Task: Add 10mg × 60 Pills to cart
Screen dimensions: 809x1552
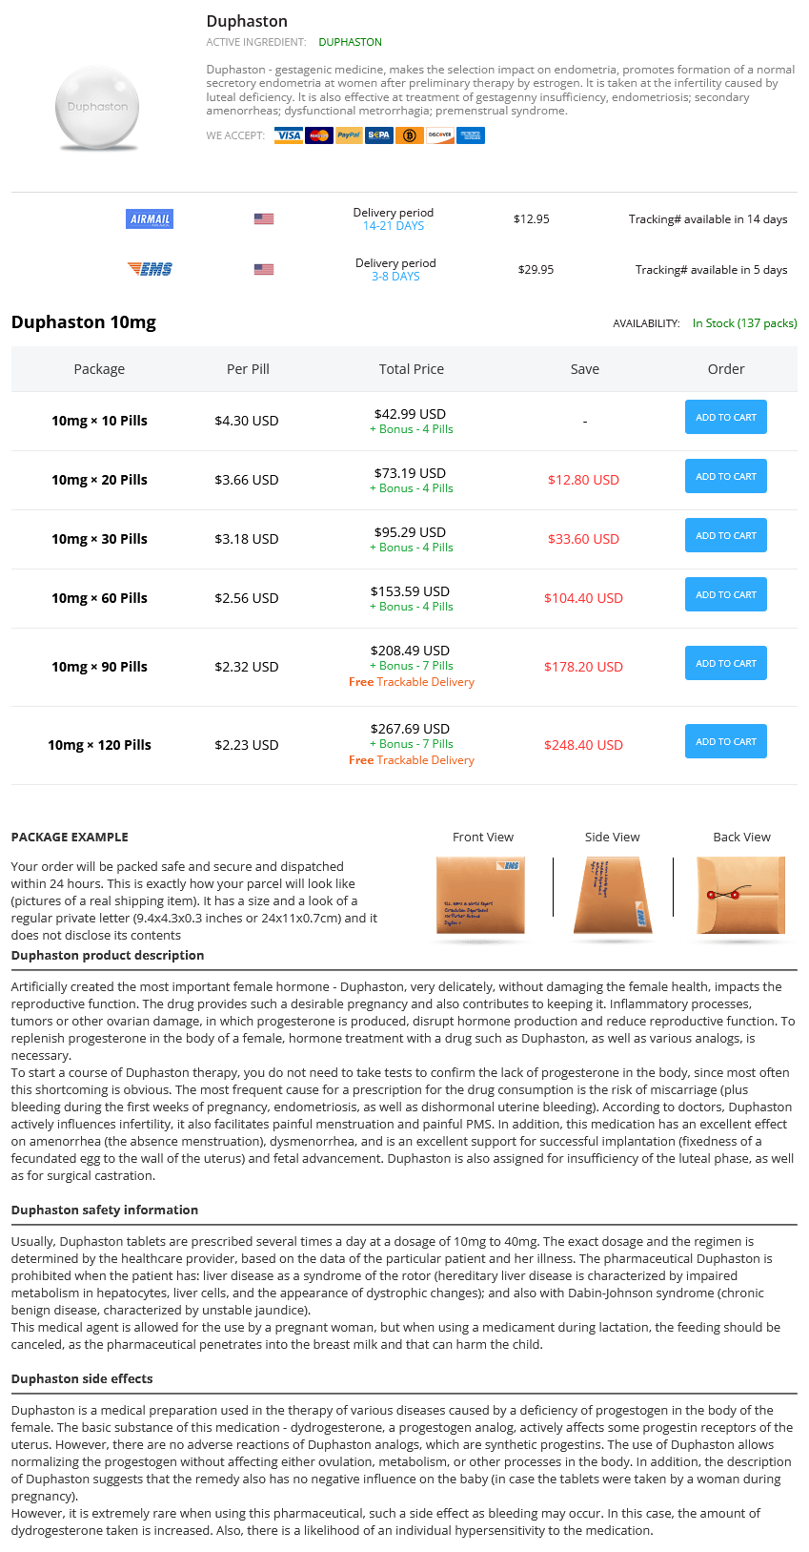Action: (725, 595)
